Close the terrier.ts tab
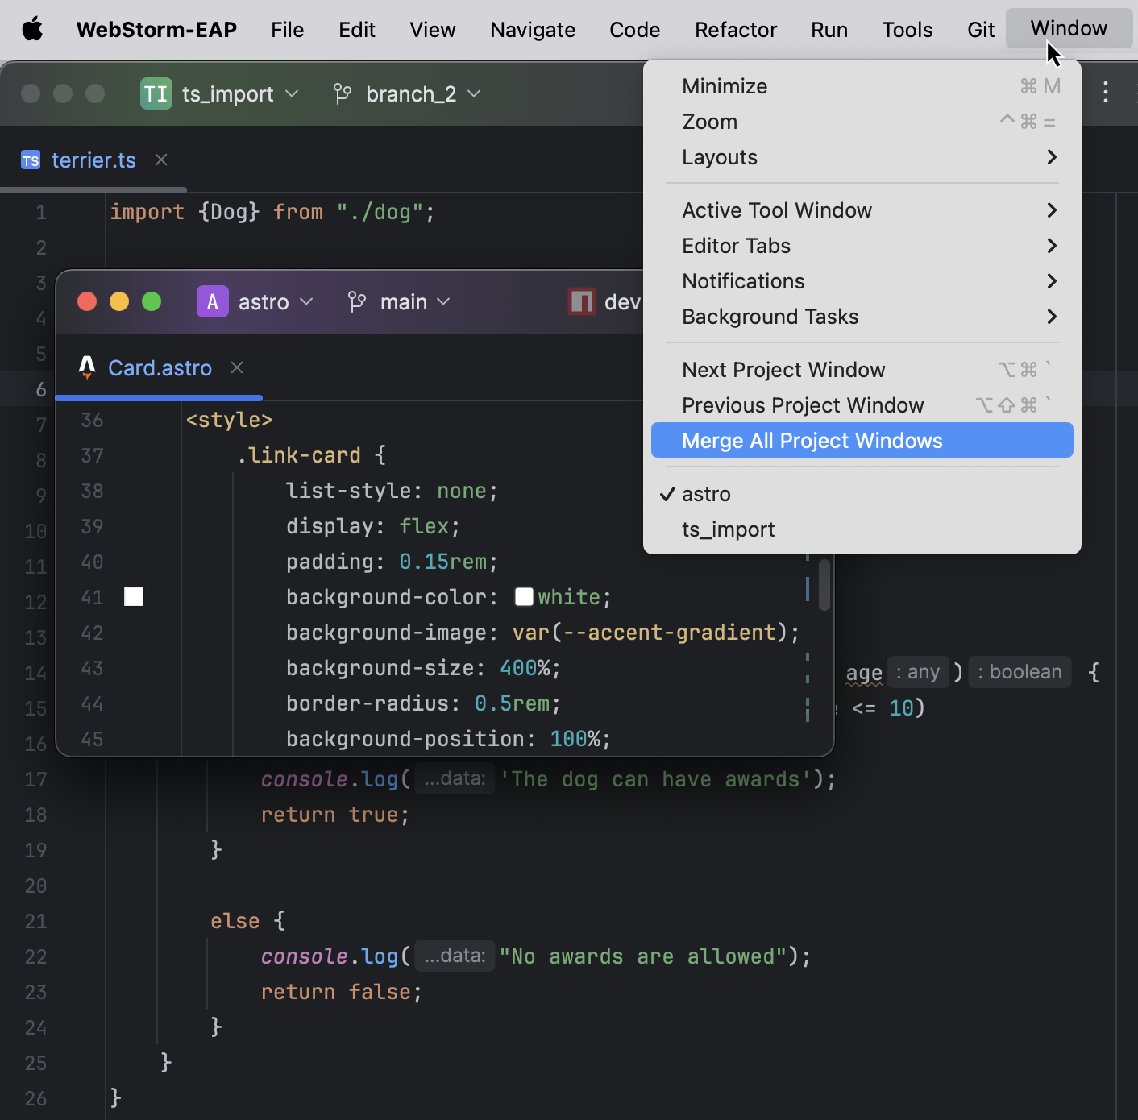Image resolution: width=1138 pixels, height=1120 pixels. (x=160, y=160)
